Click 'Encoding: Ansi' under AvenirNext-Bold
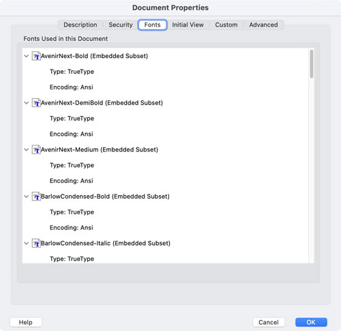The height and width of the screenshot is (331, 341). [x=72, y=87]
